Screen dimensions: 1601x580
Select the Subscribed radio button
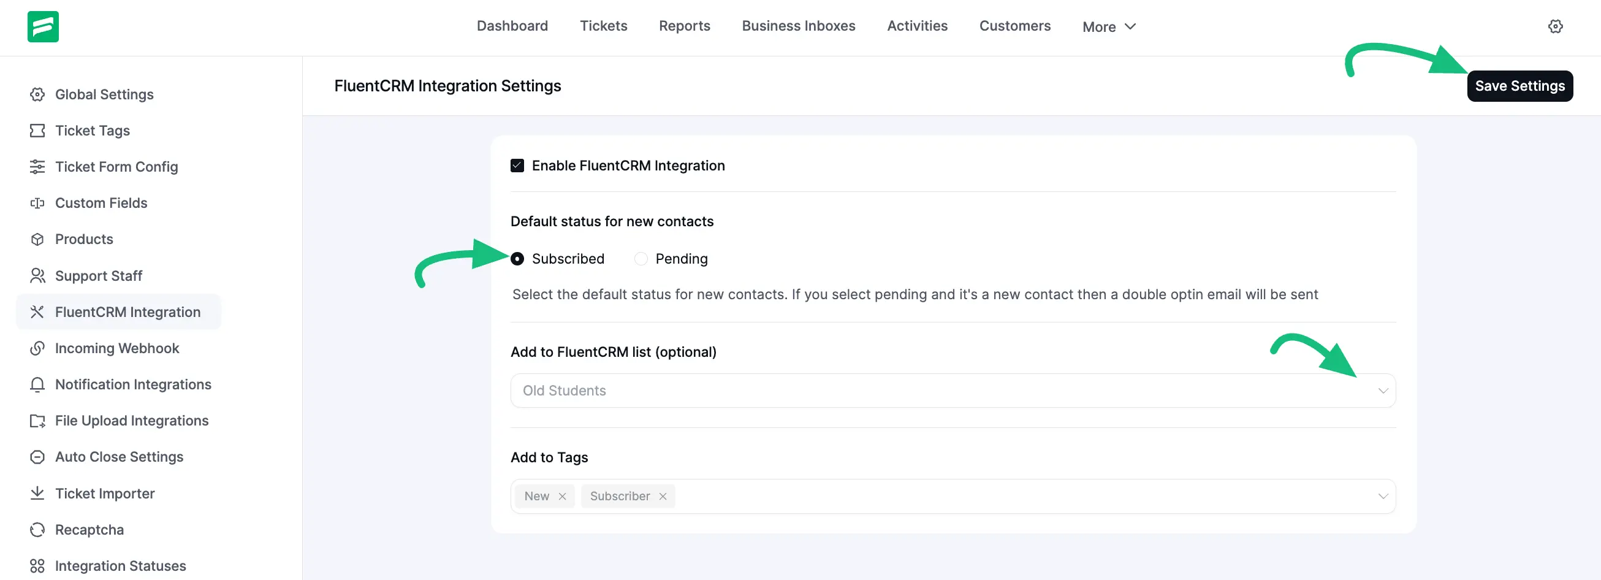tap(518, 259)
